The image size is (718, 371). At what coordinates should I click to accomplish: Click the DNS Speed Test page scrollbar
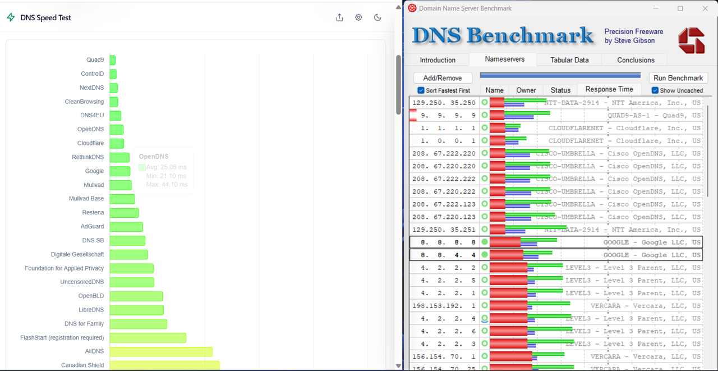(399, 84)
